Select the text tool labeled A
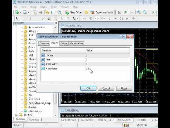170x128 pixels. pos(62,18)
